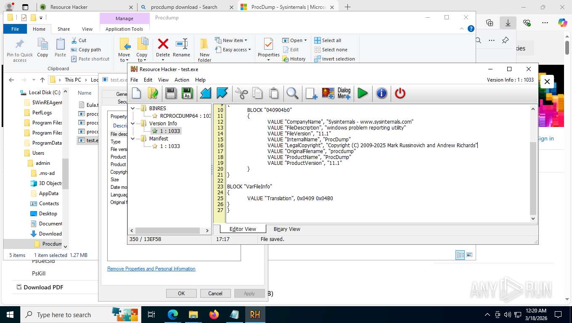
Task: Click the Rename icon in Explorer ribbon
Action: pos(182,44)
